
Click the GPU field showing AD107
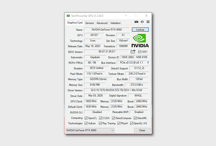pyautogui.click(x=94, y=35)
